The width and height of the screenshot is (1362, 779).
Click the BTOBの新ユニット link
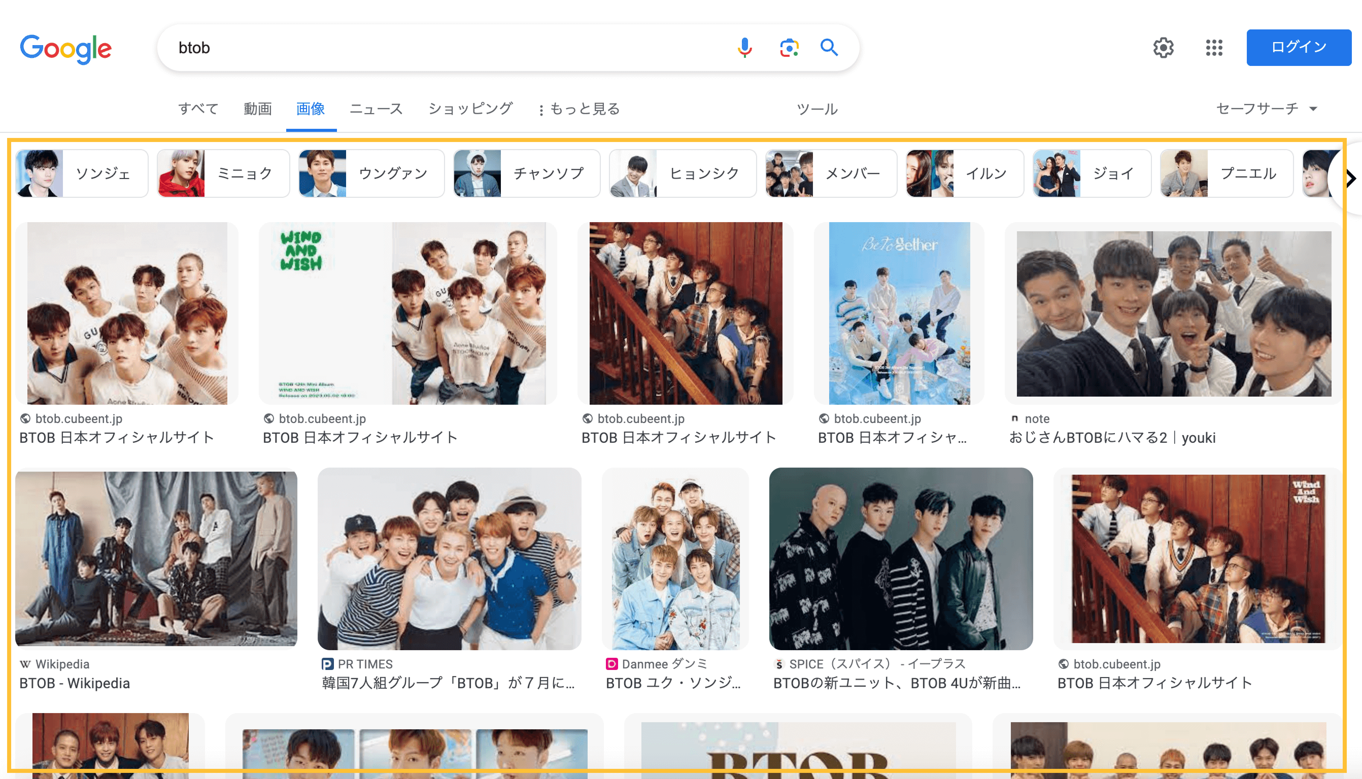click(897, 683)
